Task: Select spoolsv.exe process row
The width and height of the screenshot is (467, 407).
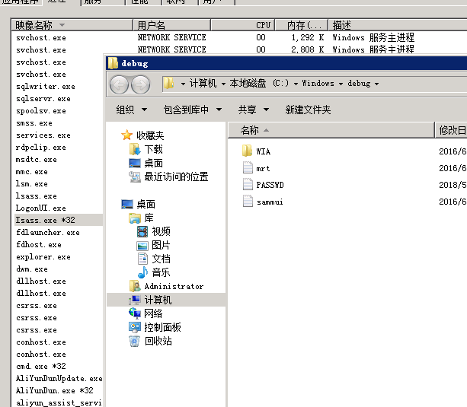Action: (x=59, y=111)
